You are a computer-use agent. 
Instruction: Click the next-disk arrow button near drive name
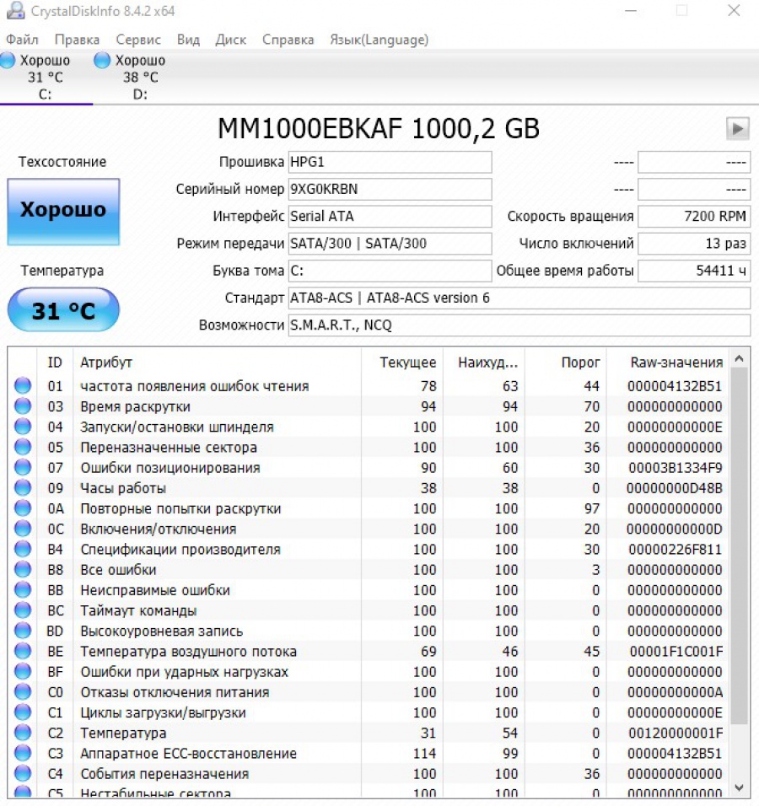click(x=737, y=128)
